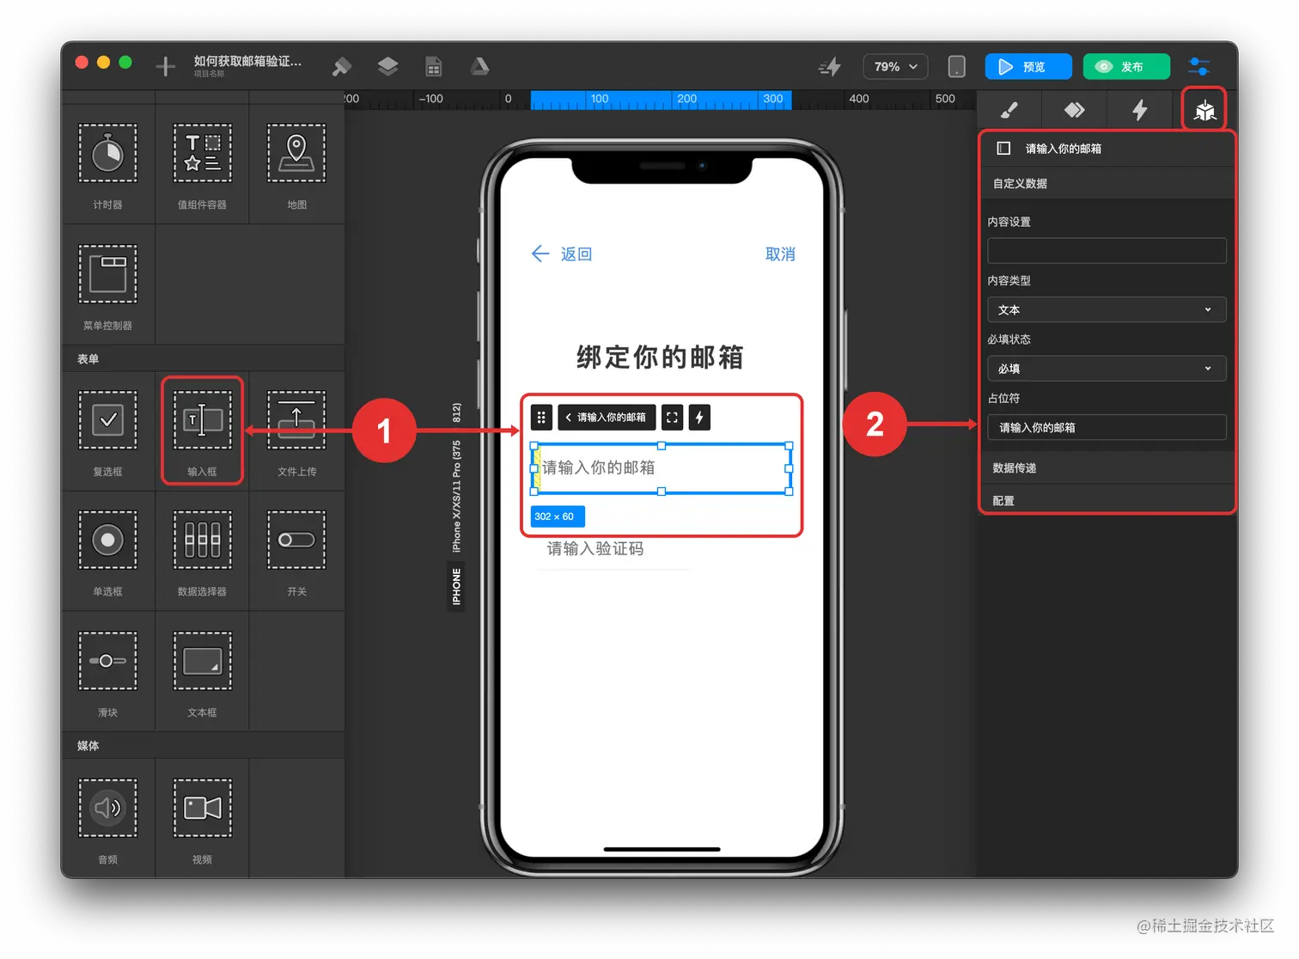Image resolution: width=1299 pixels, height=959 pixels.
Task: Select the 滑块 slider component
Action: click(x=108, y=661)
